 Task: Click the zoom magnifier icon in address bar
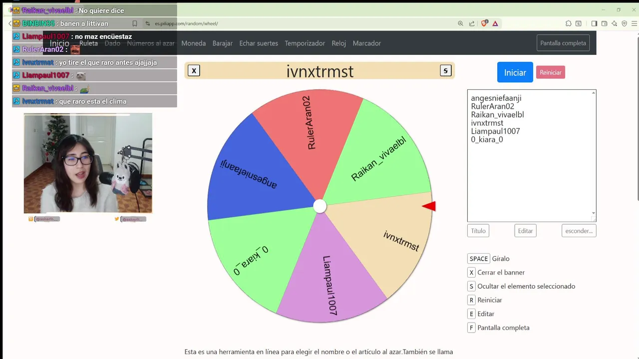pos(460,23)
